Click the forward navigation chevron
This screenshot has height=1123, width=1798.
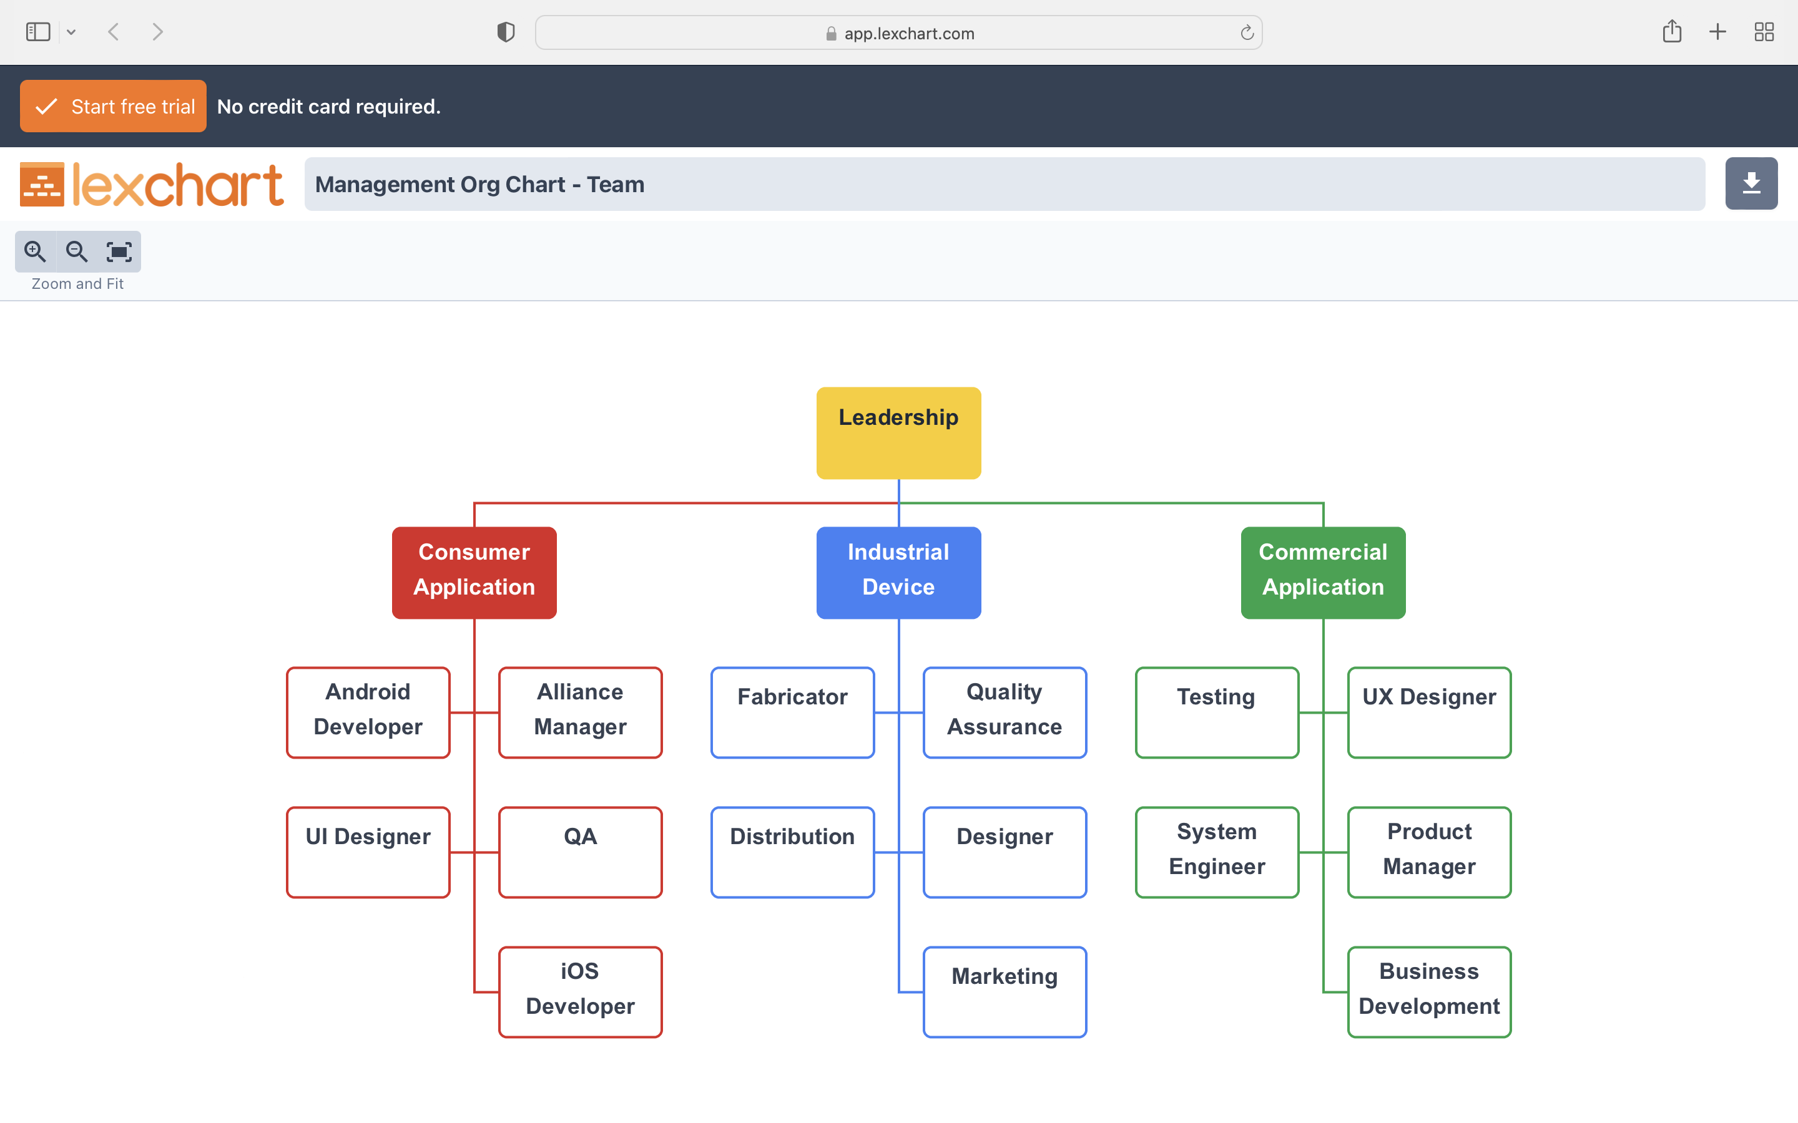157,31
